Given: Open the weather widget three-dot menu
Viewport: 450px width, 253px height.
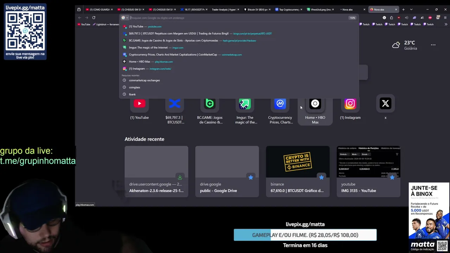Looking at the screenshot, I should [x=433, y=45].
